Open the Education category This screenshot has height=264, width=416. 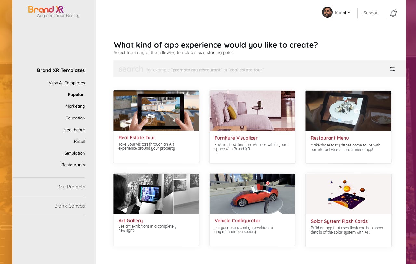tap(75, 118)
